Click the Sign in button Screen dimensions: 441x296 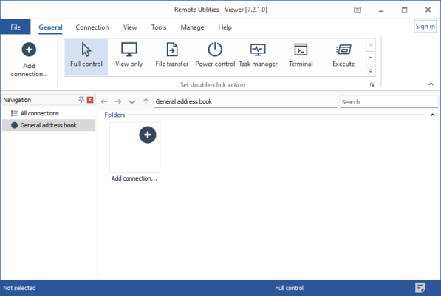coord(425,26)
